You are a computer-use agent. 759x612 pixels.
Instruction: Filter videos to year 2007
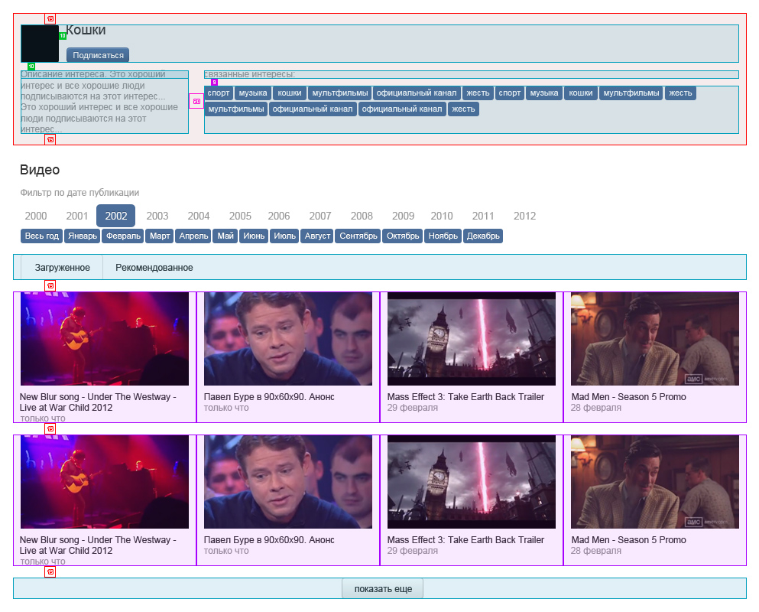320,216
